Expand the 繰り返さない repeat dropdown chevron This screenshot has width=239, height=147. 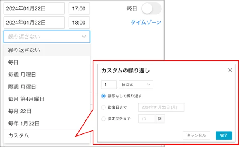(x=84, y=37)
